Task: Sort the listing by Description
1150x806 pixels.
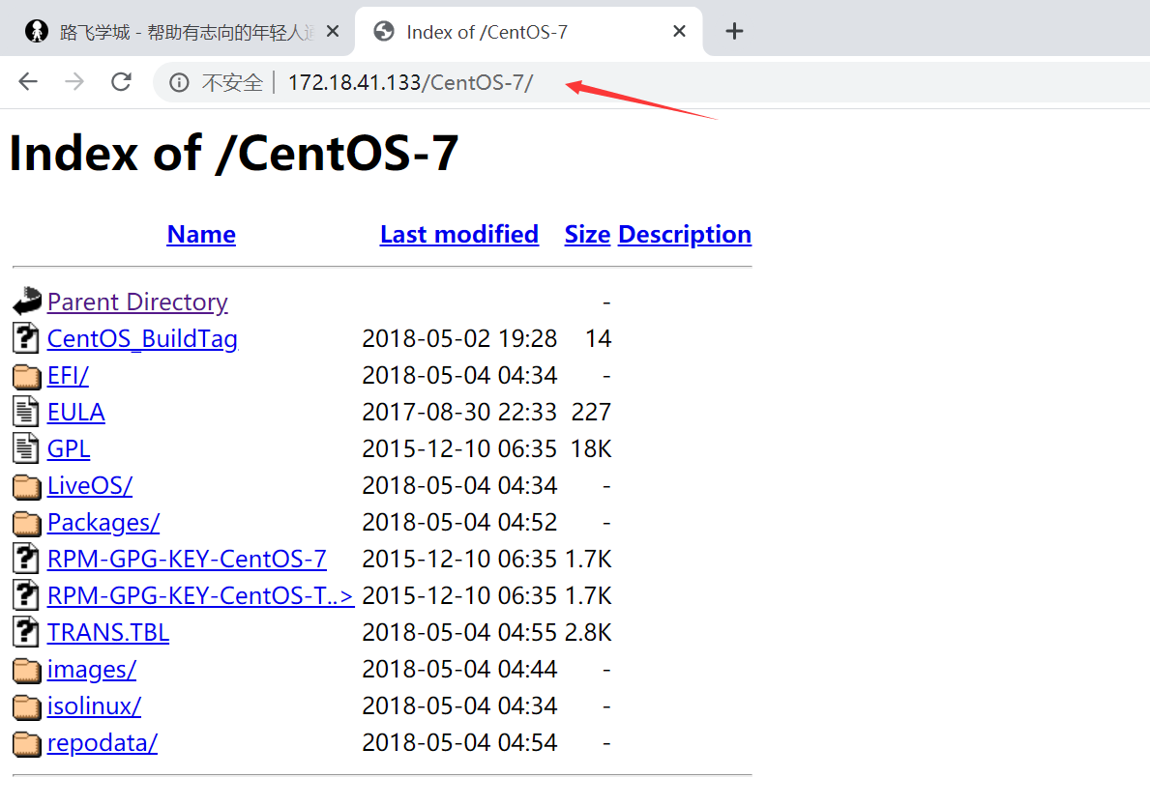Action: [685, 235]
